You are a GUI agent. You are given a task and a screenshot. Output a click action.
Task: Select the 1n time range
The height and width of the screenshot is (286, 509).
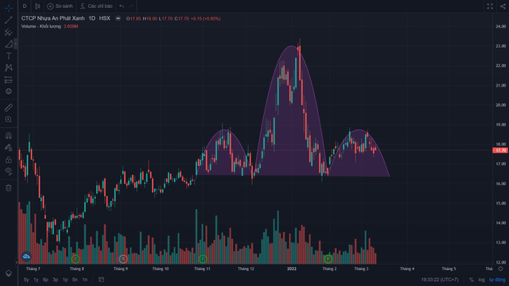[85, 280]
